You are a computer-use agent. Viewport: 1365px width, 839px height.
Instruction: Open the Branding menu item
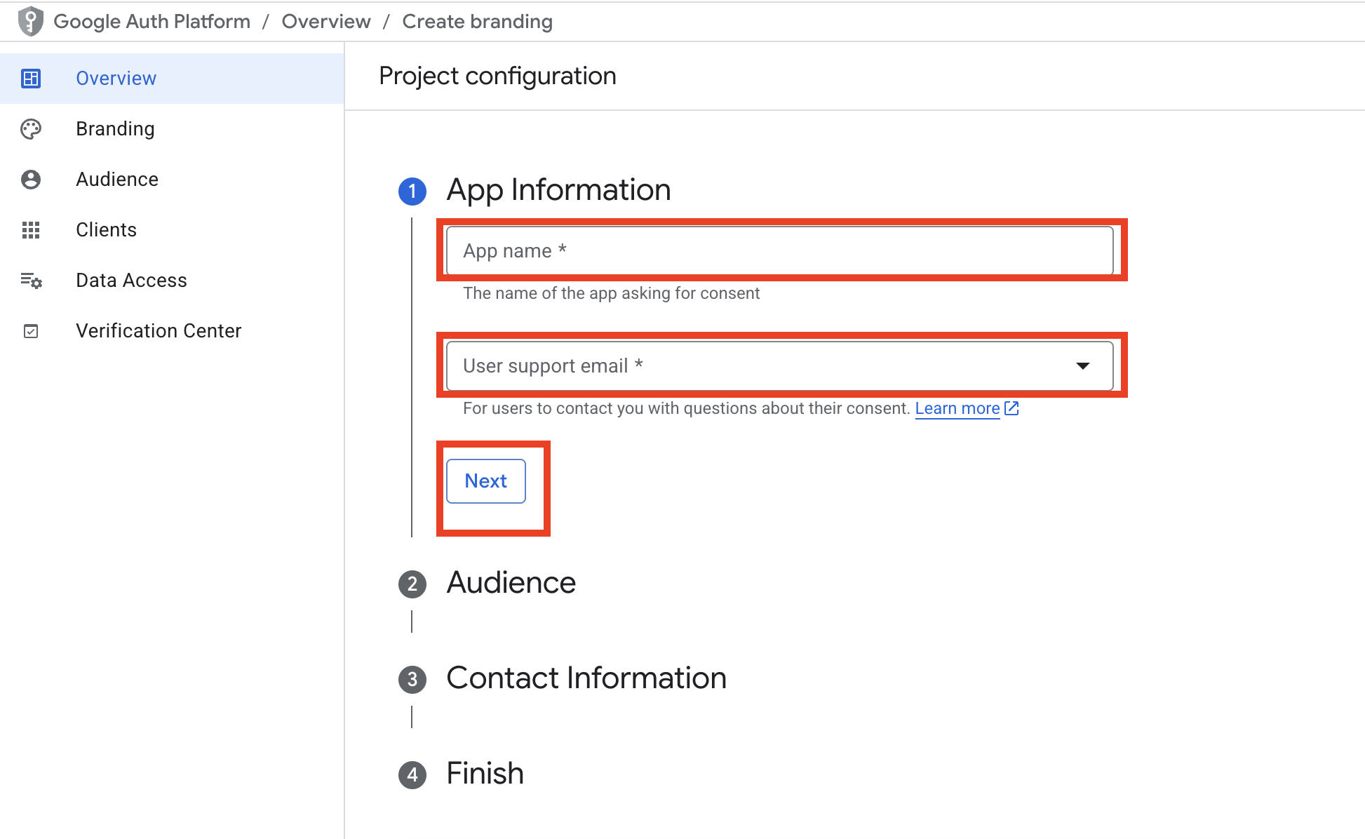pos(115,129)
